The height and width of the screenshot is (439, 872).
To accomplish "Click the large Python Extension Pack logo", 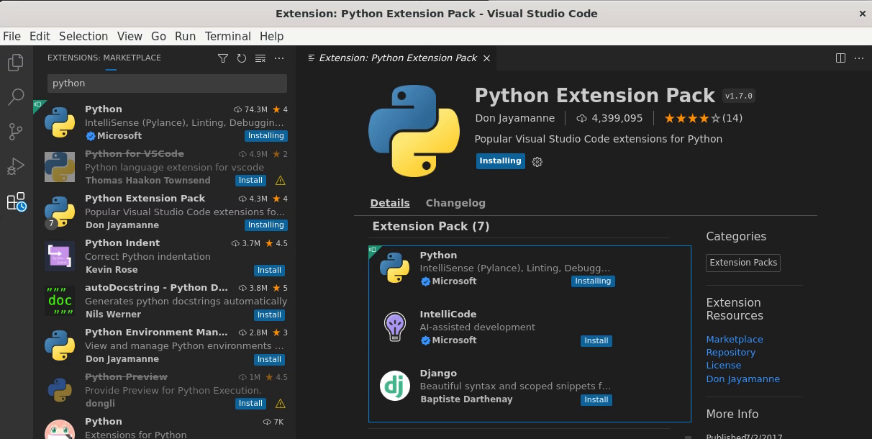I will coord(414,131).
